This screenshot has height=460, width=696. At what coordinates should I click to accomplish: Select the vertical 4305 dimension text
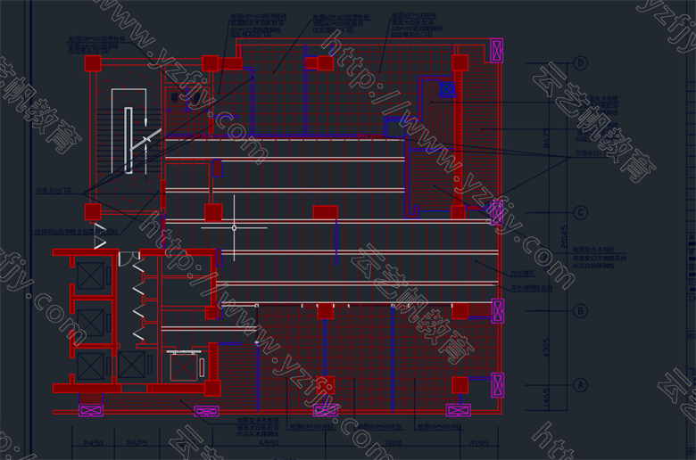(x=546, y=349)
